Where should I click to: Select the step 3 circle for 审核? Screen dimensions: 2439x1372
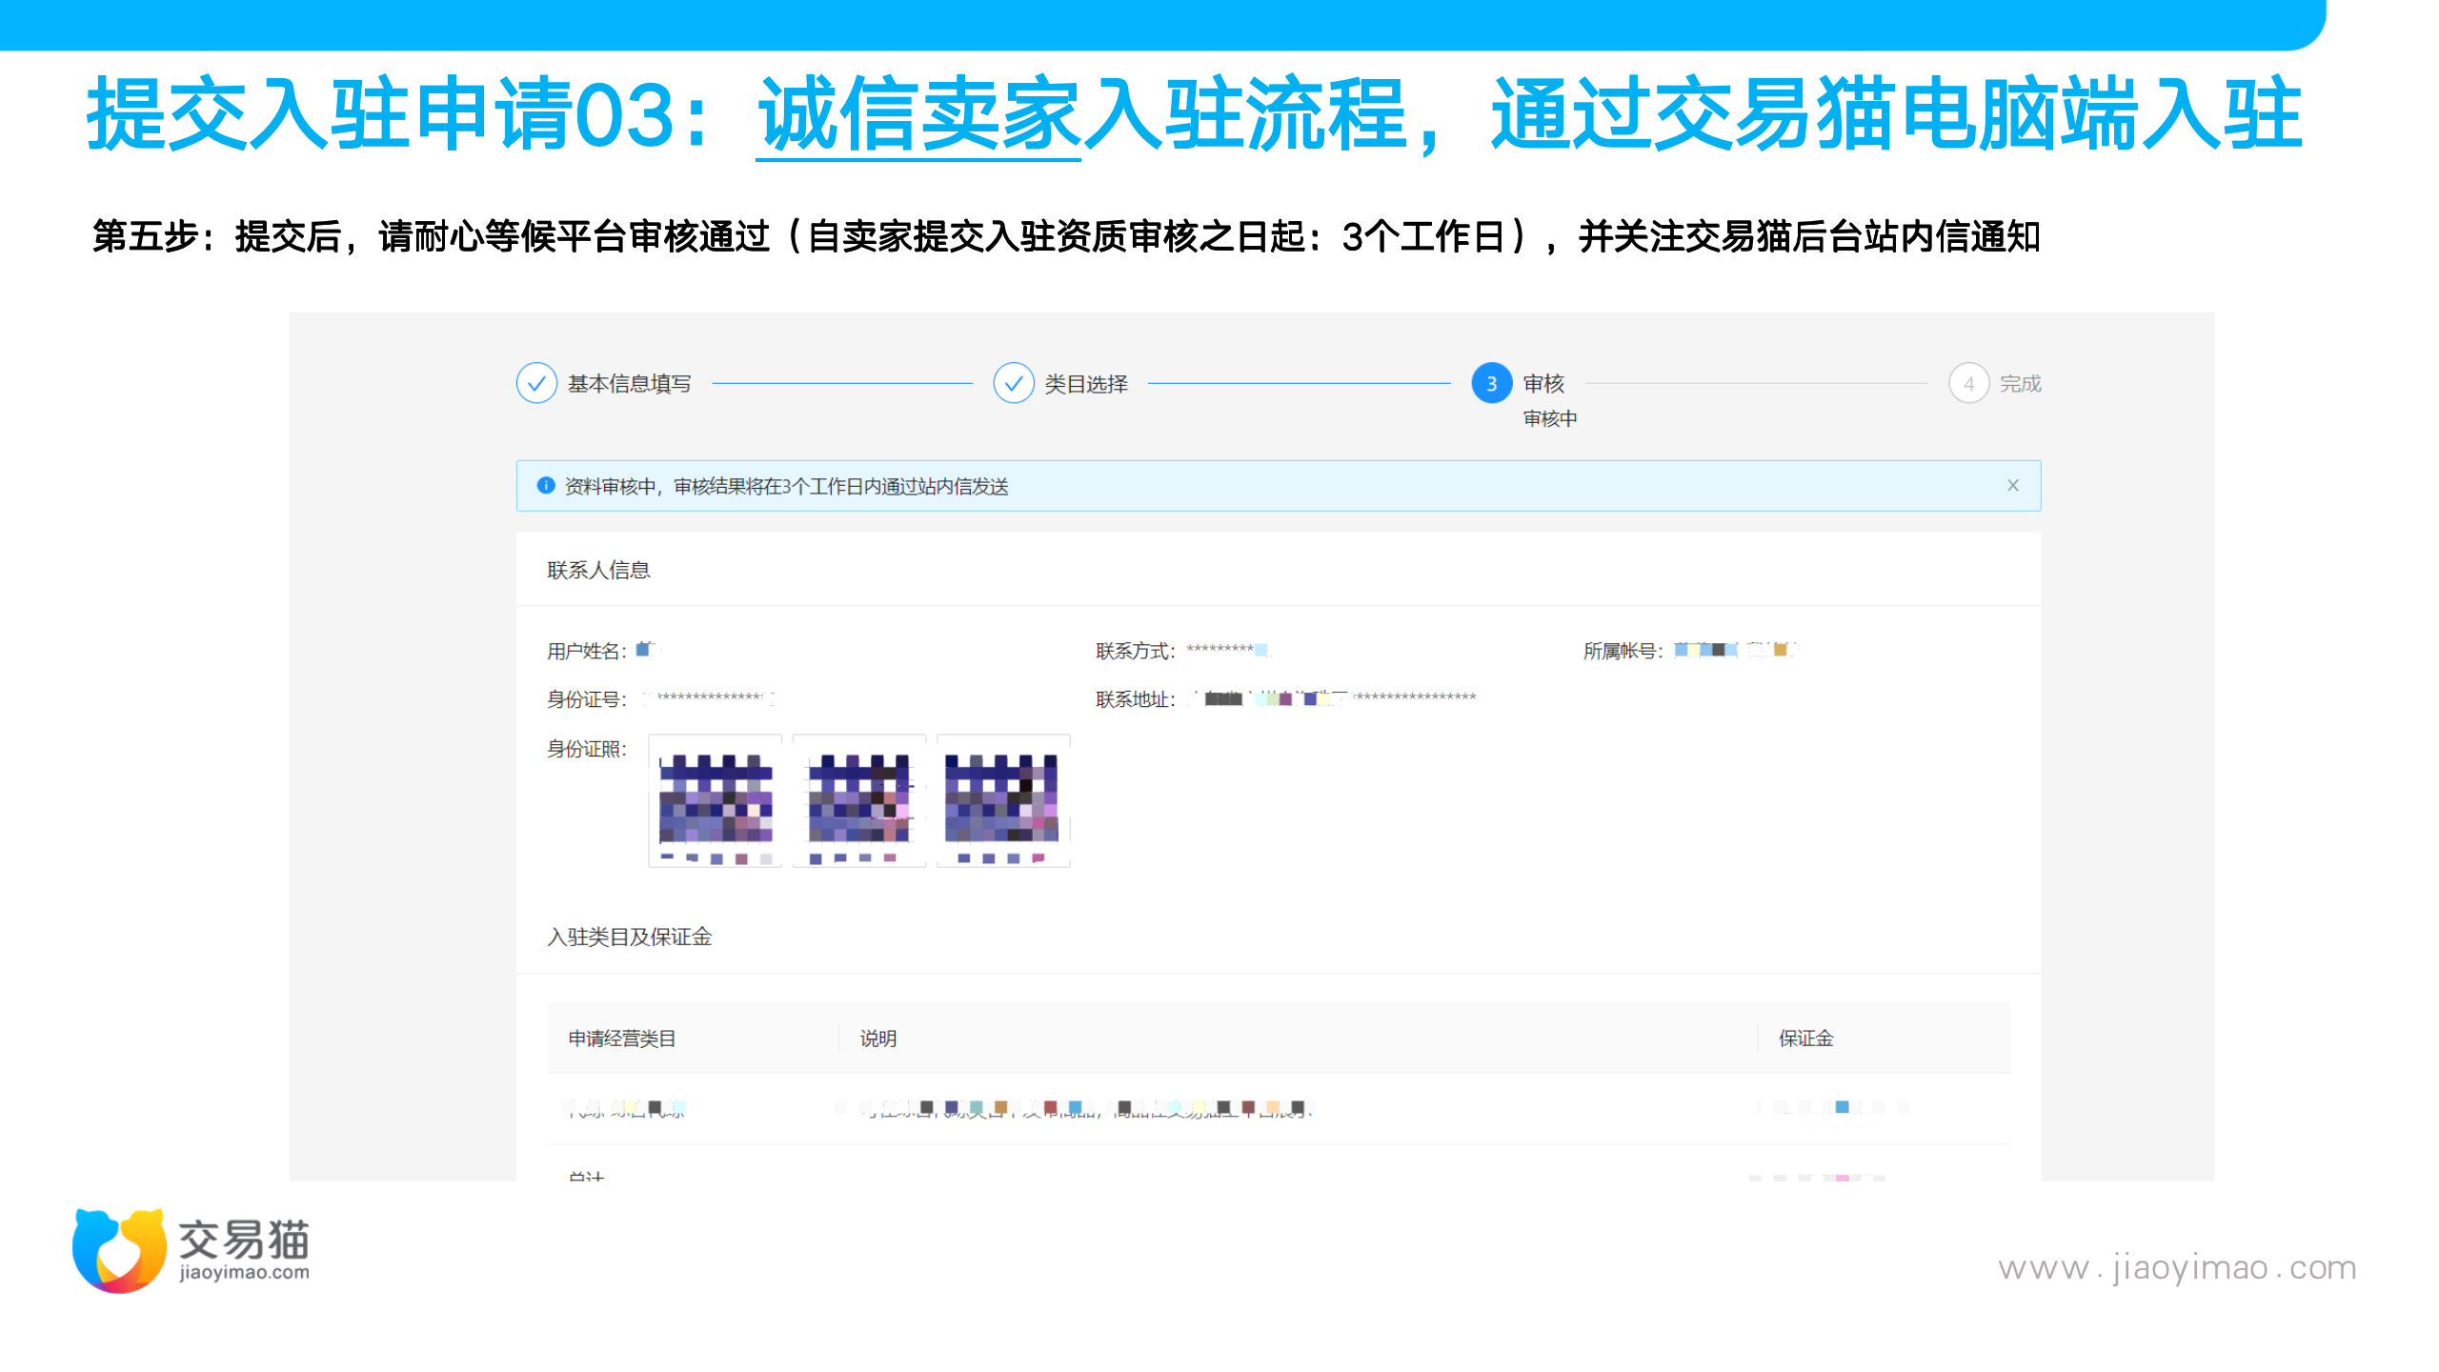pyautogui.click(x=1492, y=383)
